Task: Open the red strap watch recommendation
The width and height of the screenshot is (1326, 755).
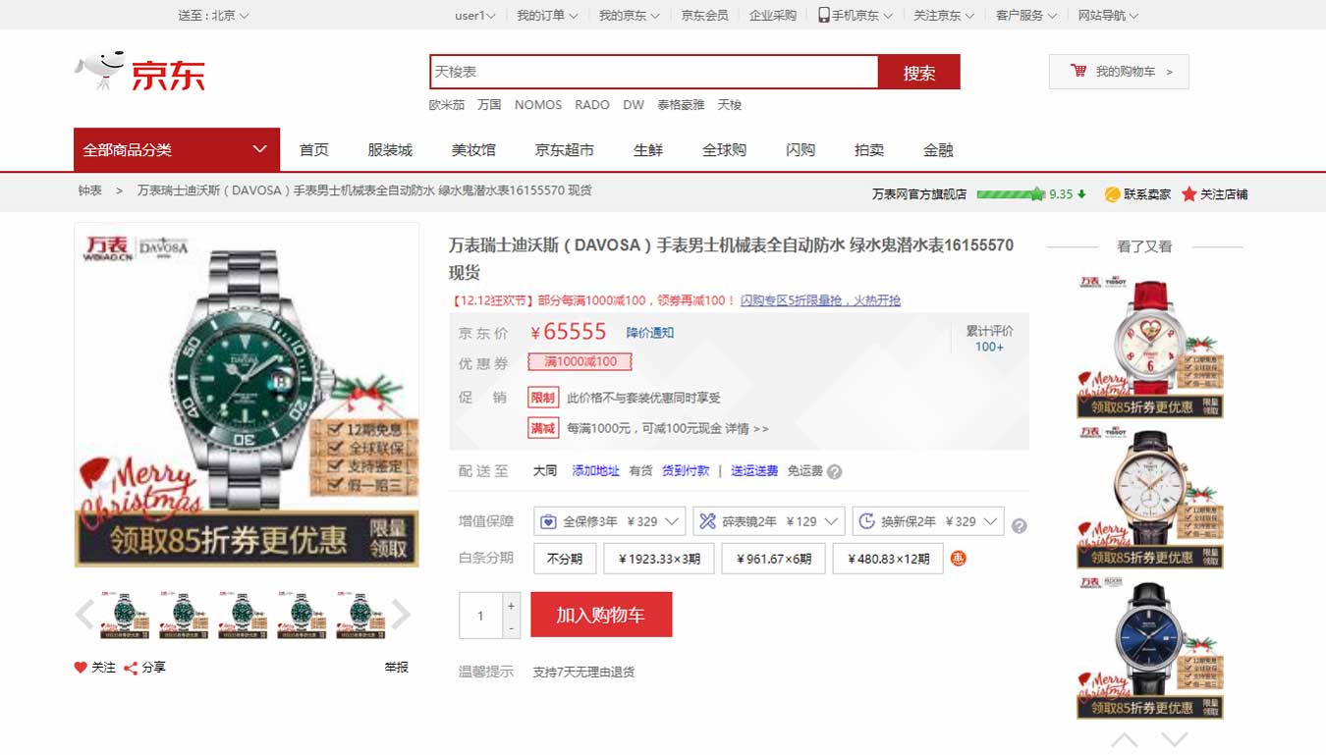Action: click(1150, 345)
